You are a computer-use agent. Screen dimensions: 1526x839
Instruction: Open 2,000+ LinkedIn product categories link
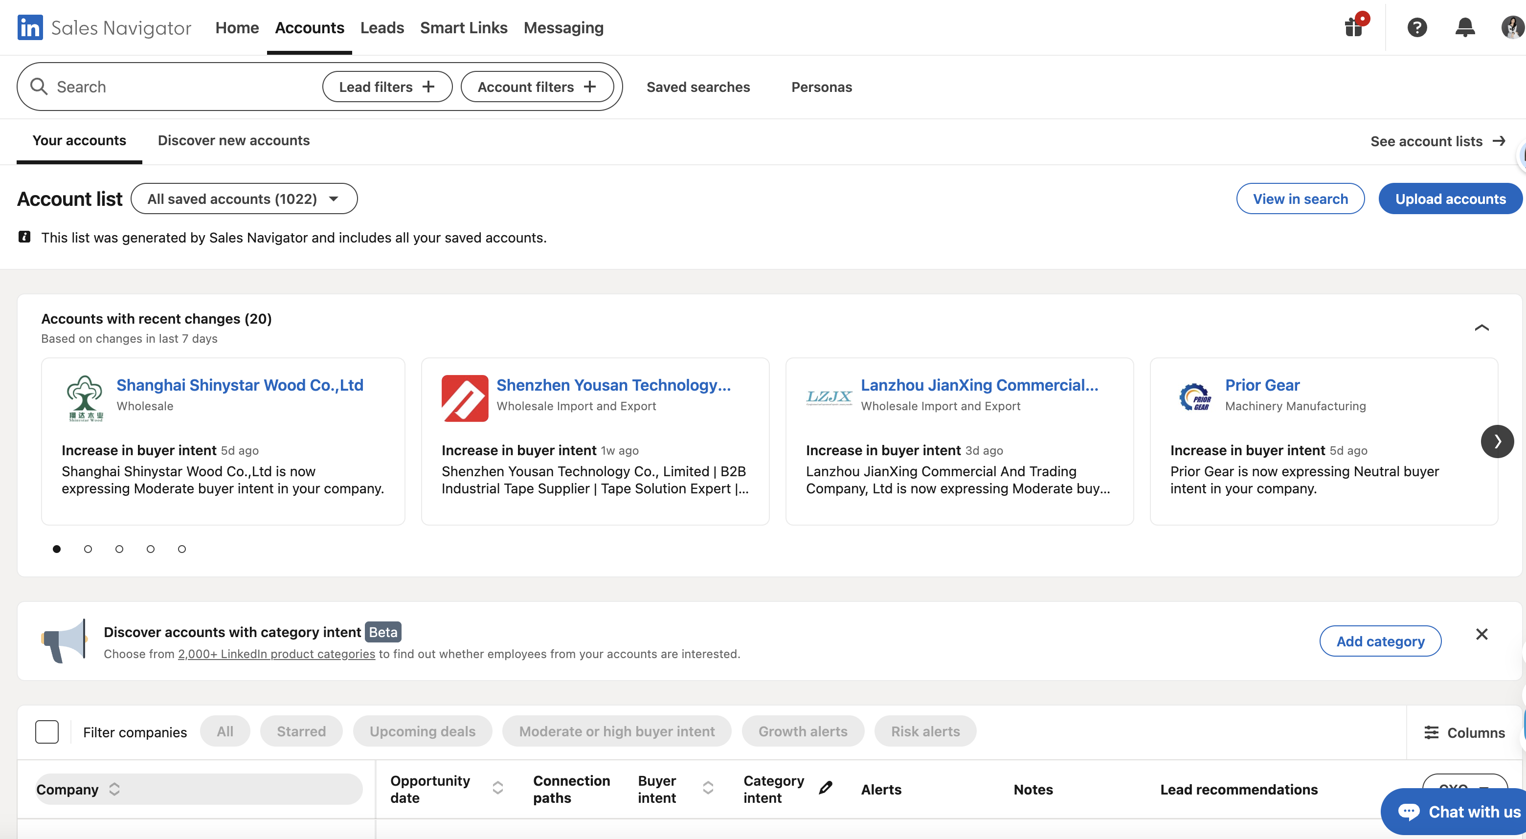pos(277,654)
